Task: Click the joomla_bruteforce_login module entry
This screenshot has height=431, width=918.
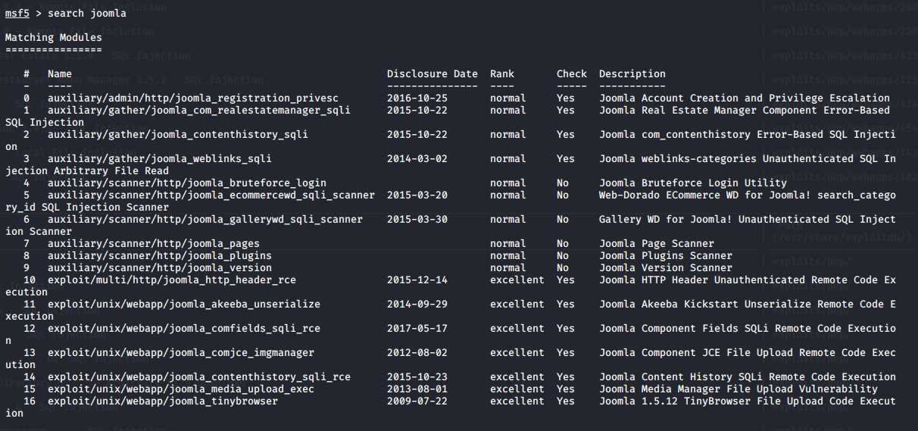Action: click(186, 183)
